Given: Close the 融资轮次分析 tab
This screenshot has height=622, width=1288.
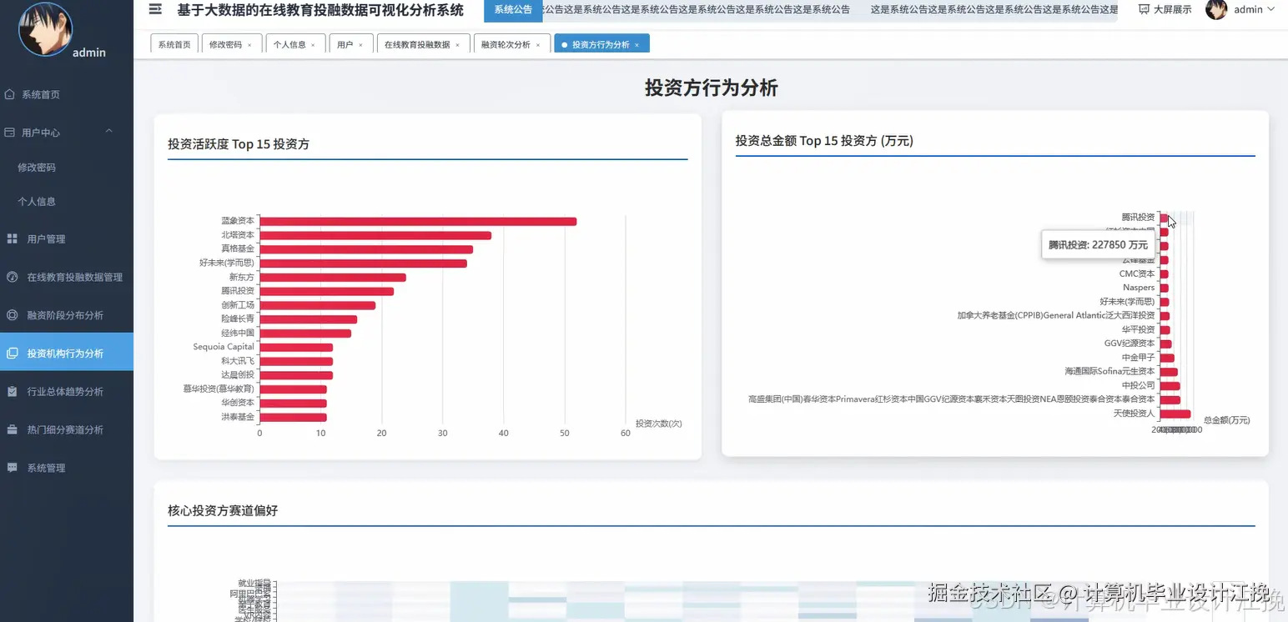Looking at the screenshot, I should (537, 45).
